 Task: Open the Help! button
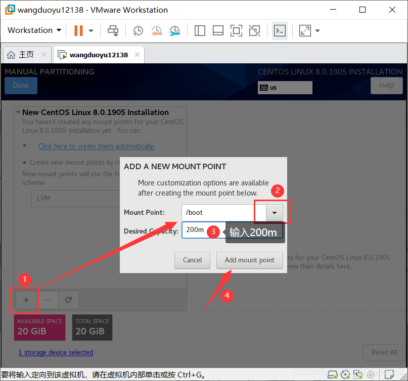(386, 85)
